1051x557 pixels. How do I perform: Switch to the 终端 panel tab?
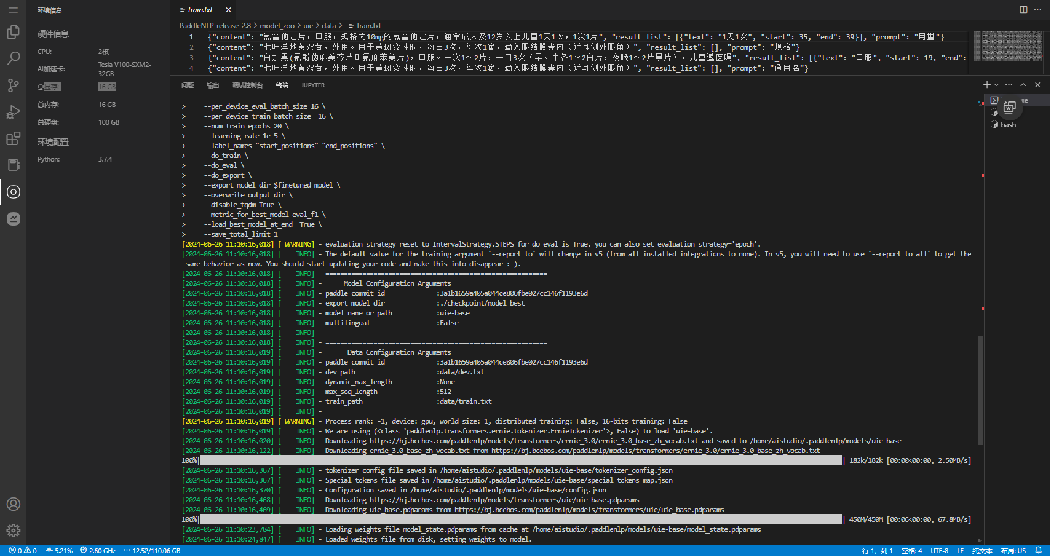(x=282, y=85)
